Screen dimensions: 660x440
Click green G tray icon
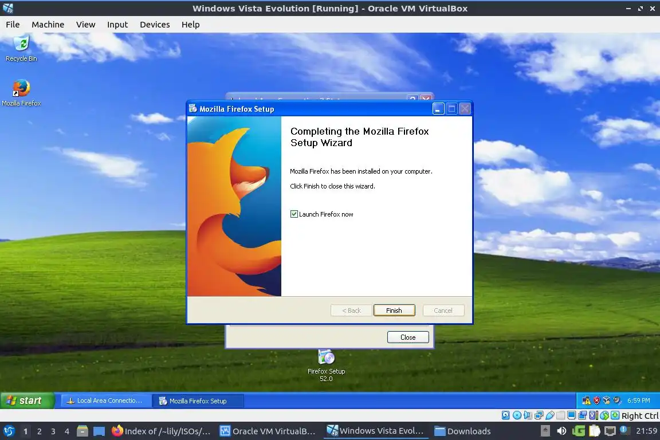click(578, 431)
